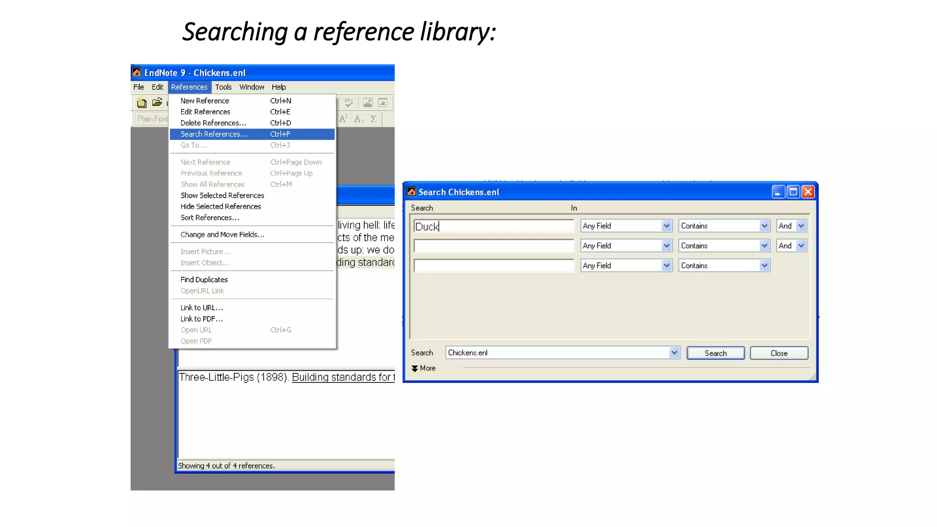Click the third empty search field

pyautogui.click(x=494, y=265)
